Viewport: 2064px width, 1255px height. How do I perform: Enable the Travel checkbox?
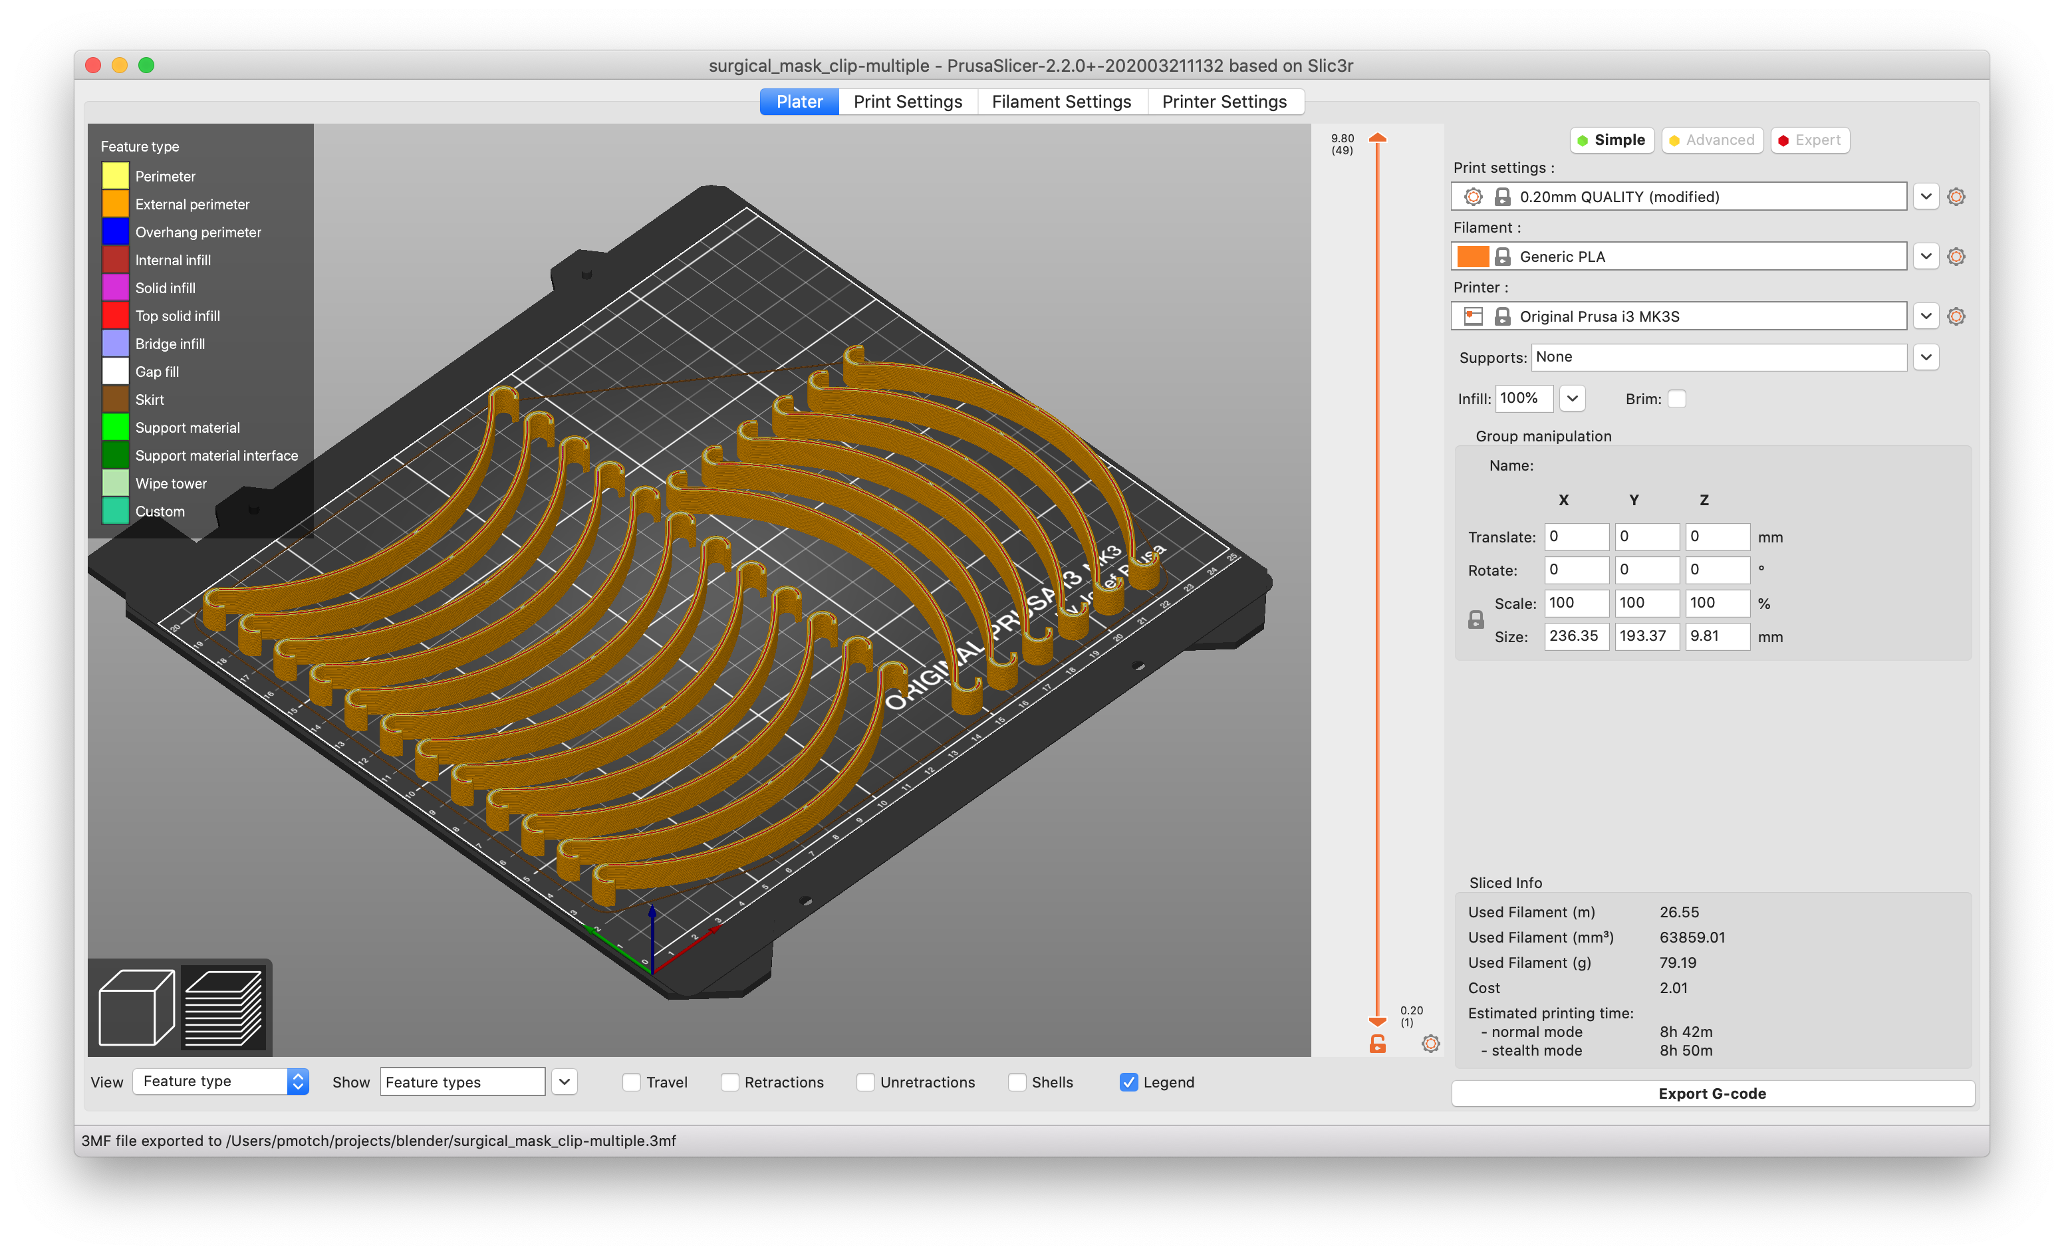point(632,1083)
